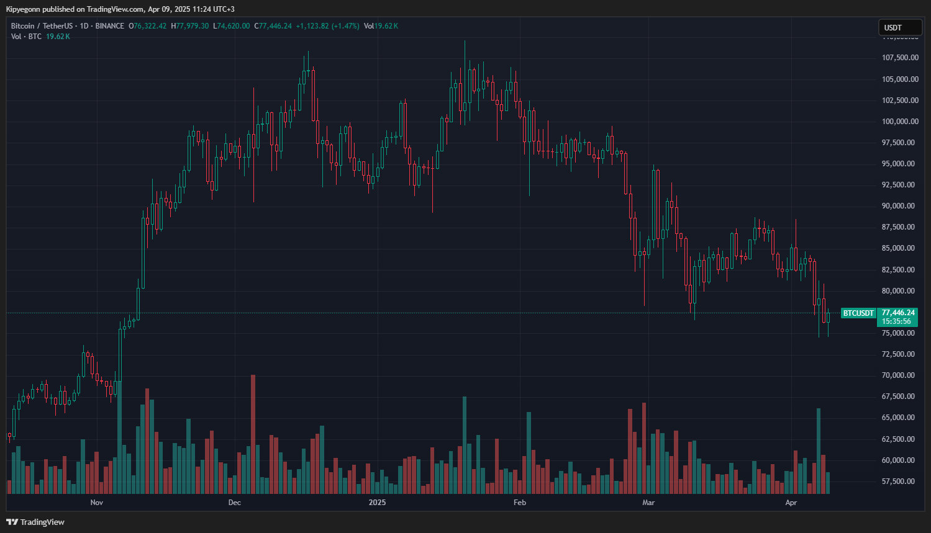Toggle the USDT currency display
Image resolution: width=931 pixels, height=533 pixels.
900,27
